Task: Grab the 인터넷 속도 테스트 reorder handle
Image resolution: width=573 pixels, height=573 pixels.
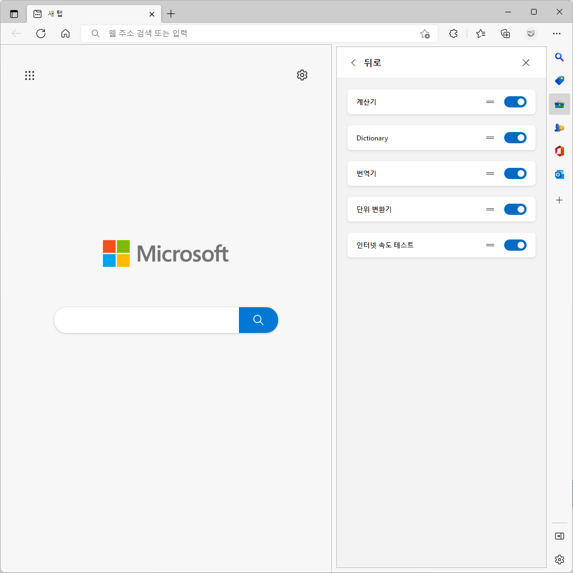Action: 490,245
